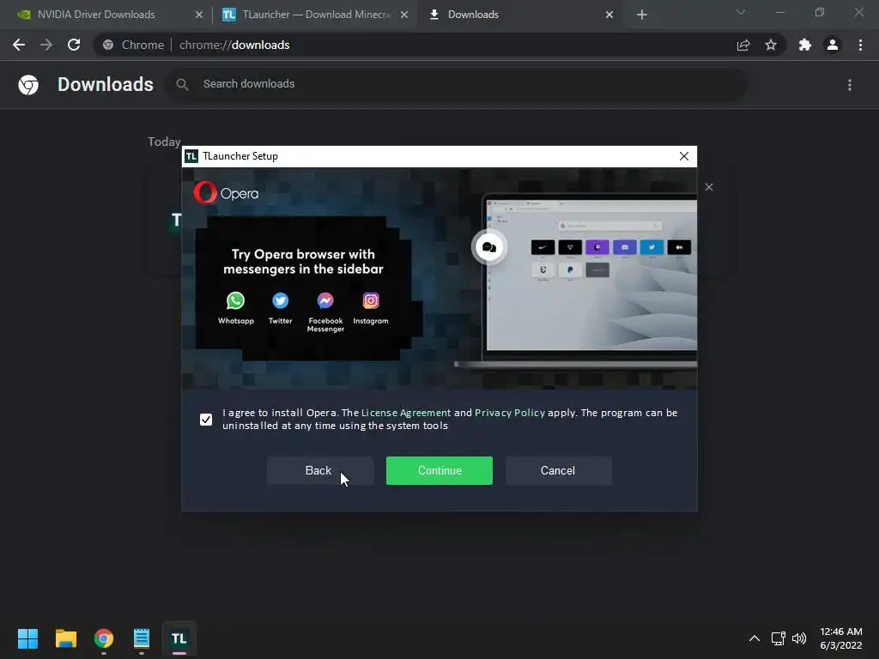
Task: Click the green Continue button
Action: pyautogui.click(x=439, y=470)
